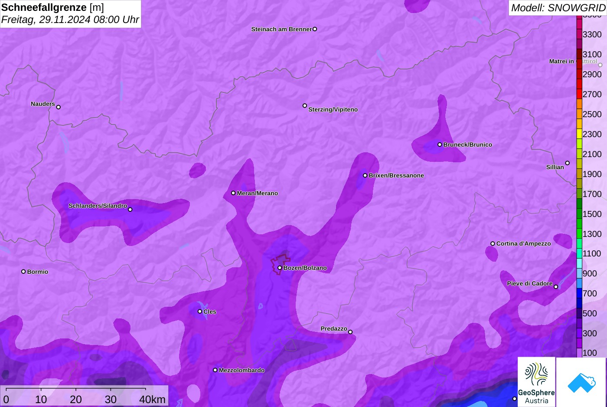Click the 40km scale bar label
607x407 pixels.
(x=152, y=400)
